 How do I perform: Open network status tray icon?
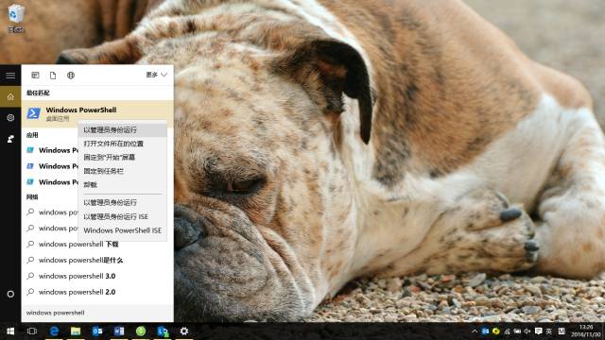tap(507, 331)
